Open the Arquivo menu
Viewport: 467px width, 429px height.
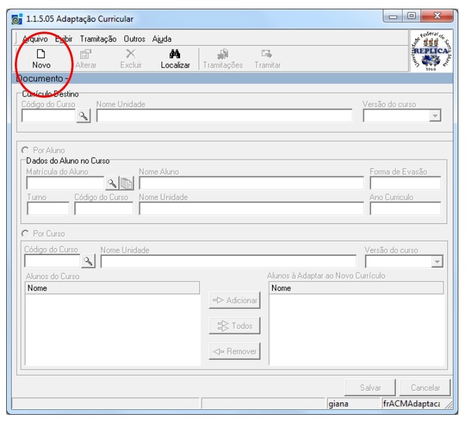coord(35,39)
